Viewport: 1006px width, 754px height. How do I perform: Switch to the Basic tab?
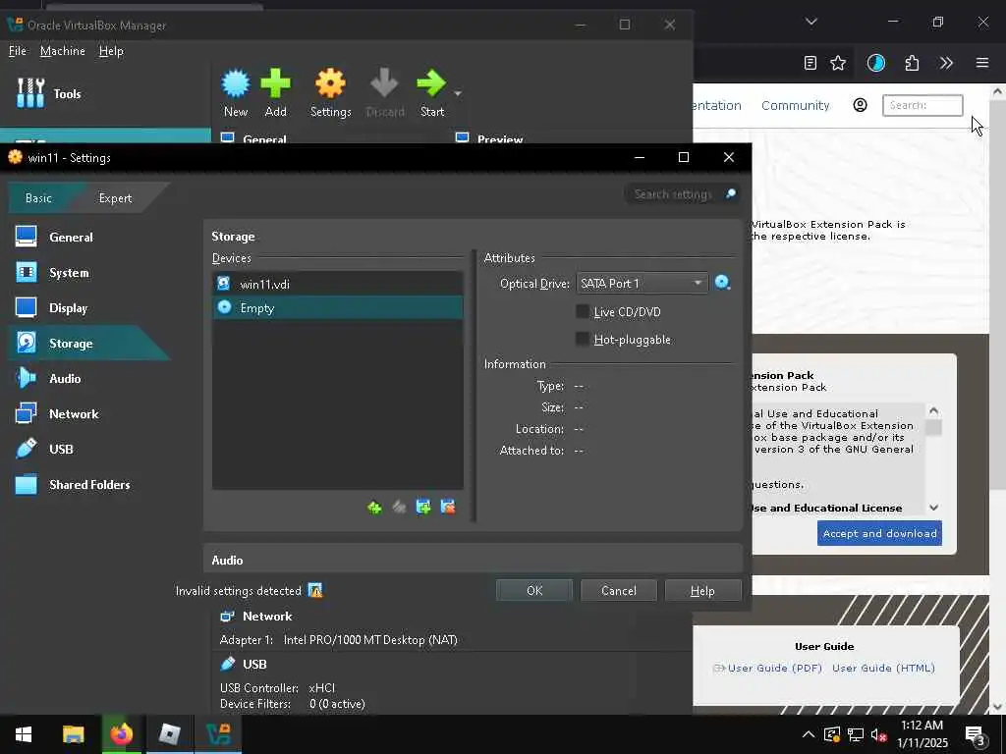pyautogui.click(x=38, y=198)
